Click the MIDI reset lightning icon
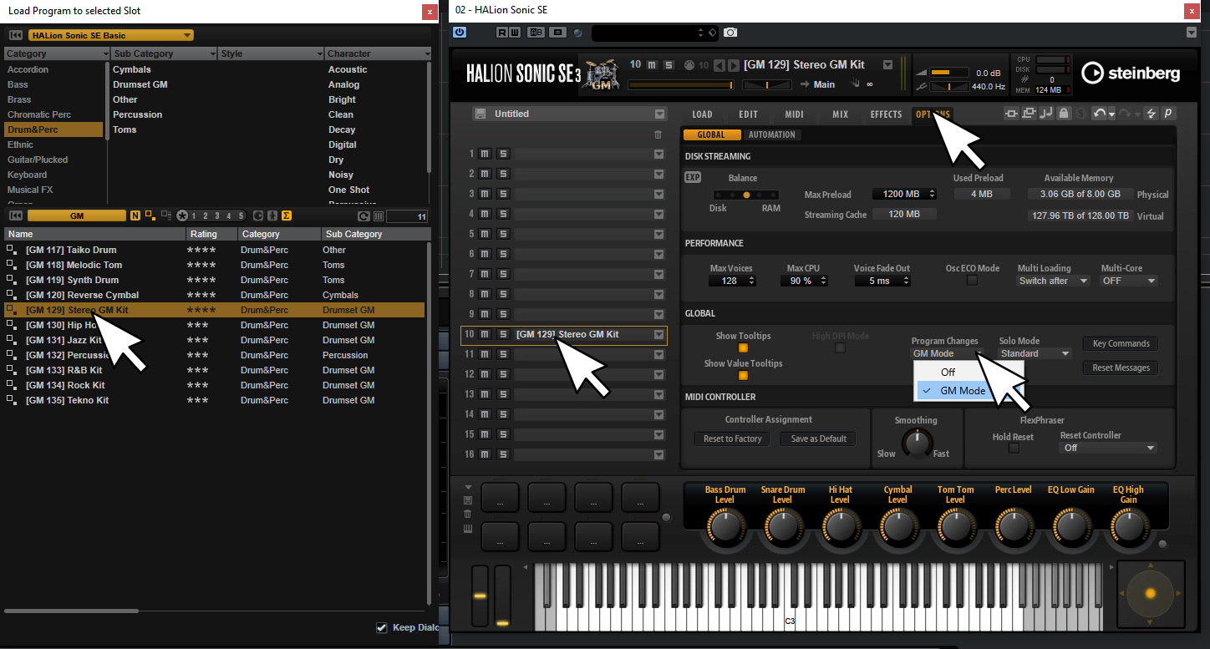1210x649 pixels. pos(1151,114)
